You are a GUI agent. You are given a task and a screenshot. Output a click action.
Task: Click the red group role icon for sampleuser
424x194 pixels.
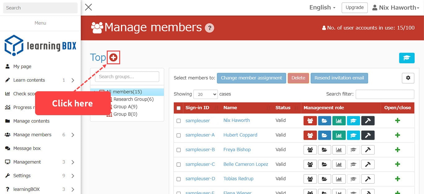310,121
